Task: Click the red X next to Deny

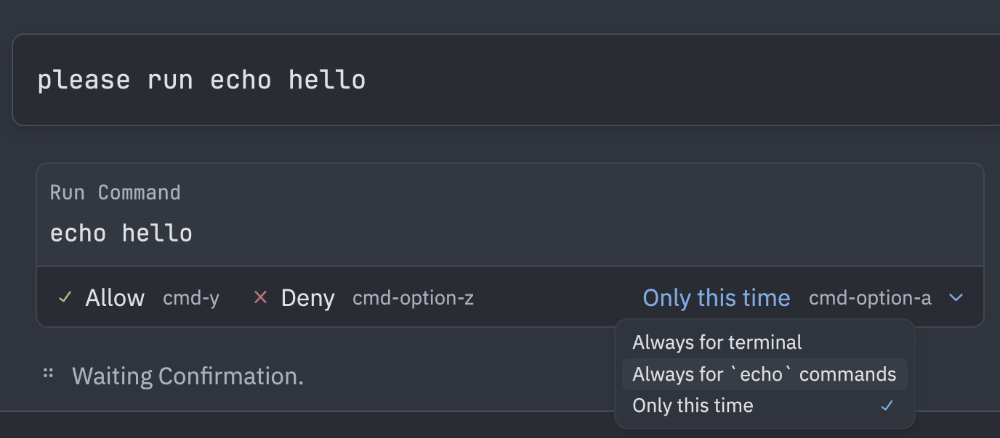Action: pyautogui.click(x=261, y=297)
